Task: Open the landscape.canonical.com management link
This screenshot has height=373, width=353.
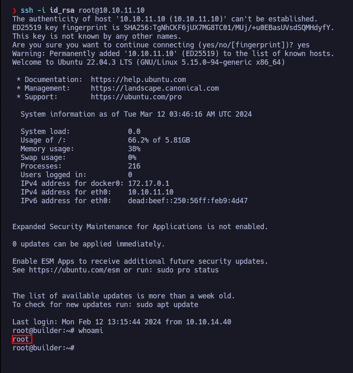Action: click(x=155, y=88)
